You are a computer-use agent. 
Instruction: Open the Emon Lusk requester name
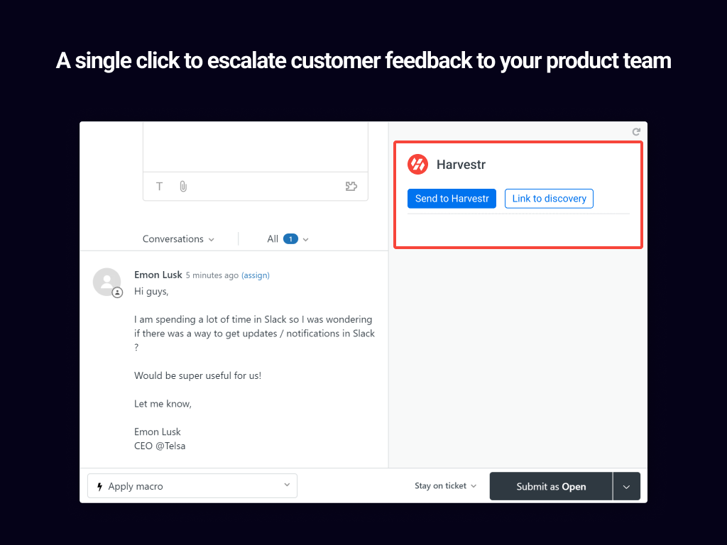[158, 275]
